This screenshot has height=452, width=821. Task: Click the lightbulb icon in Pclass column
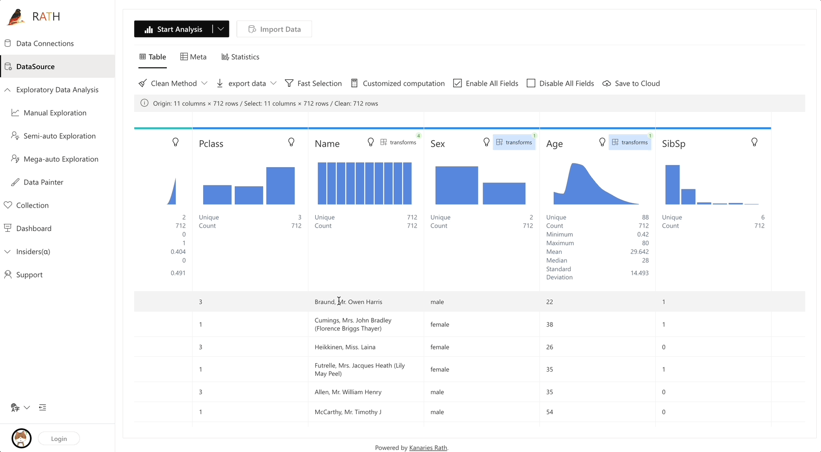(291, 142)
